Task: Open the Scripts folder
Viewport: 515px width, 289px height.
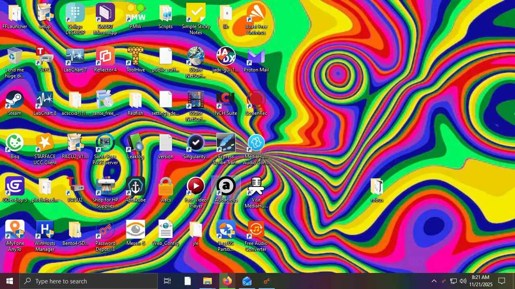Action: pos(166,17)
